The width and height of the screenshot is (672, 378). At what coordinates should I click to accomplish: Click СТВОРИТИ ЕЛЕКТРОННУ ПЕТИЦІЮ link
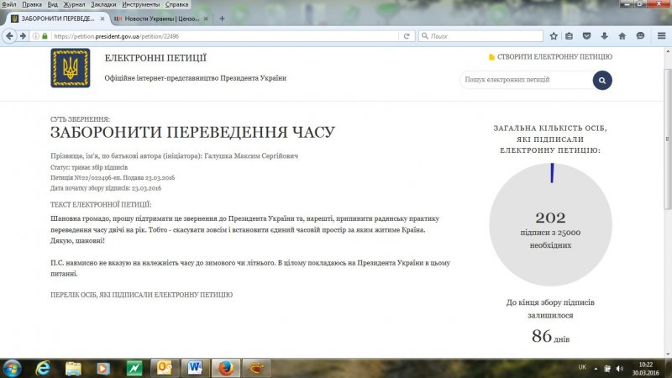(x=550, y=57)
